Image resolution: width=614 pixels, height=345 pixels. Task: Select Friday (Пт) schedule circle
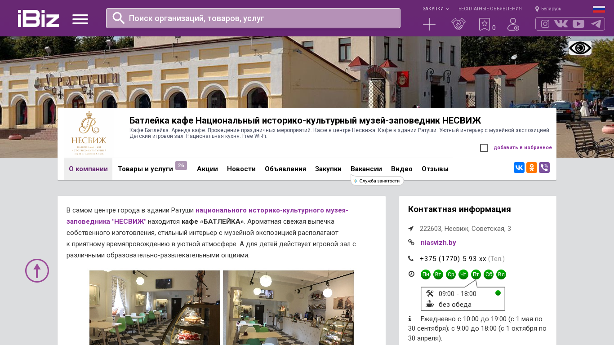click(476, 274)
